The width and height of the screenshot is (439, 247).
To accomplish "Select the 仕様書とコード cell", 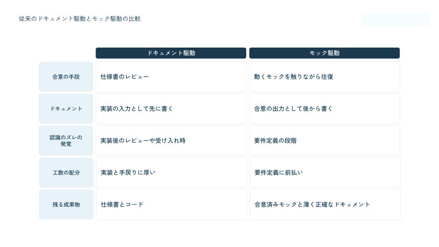I will [x=171, y=204].
